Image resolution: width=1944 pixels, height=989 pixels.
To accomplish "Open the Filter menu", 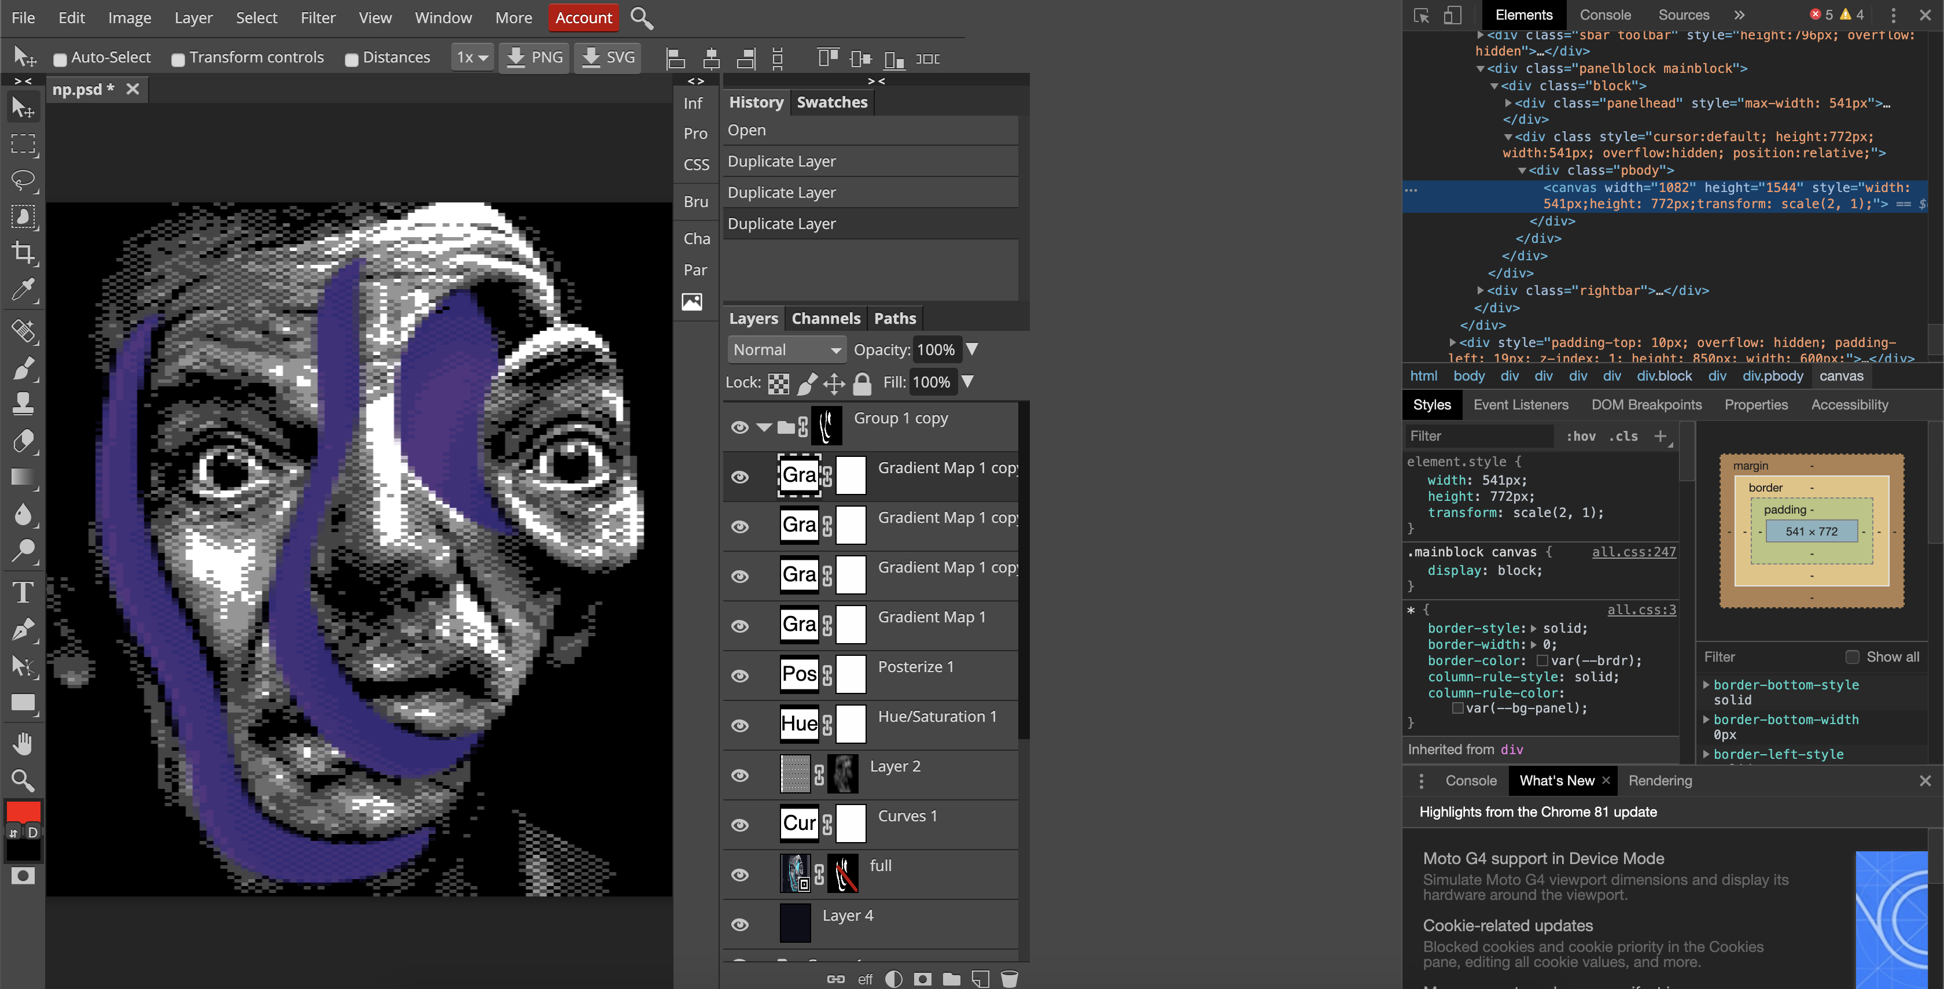I will 318,17.
